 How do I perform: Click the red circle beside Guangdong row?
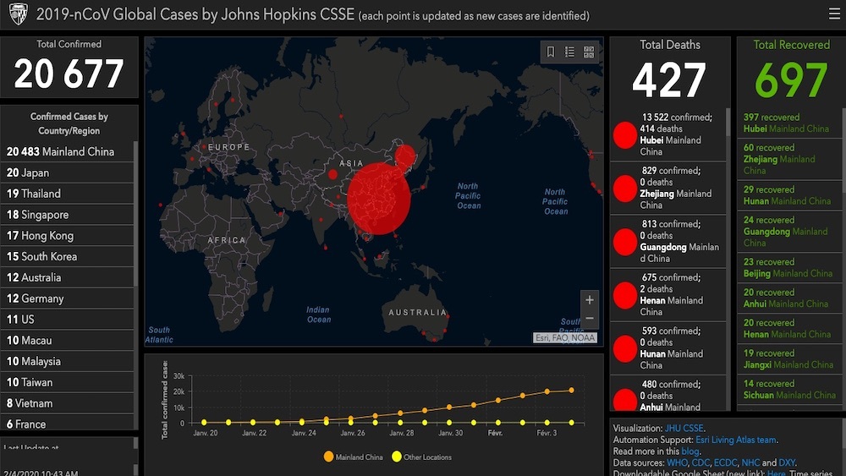click(625, 242)
